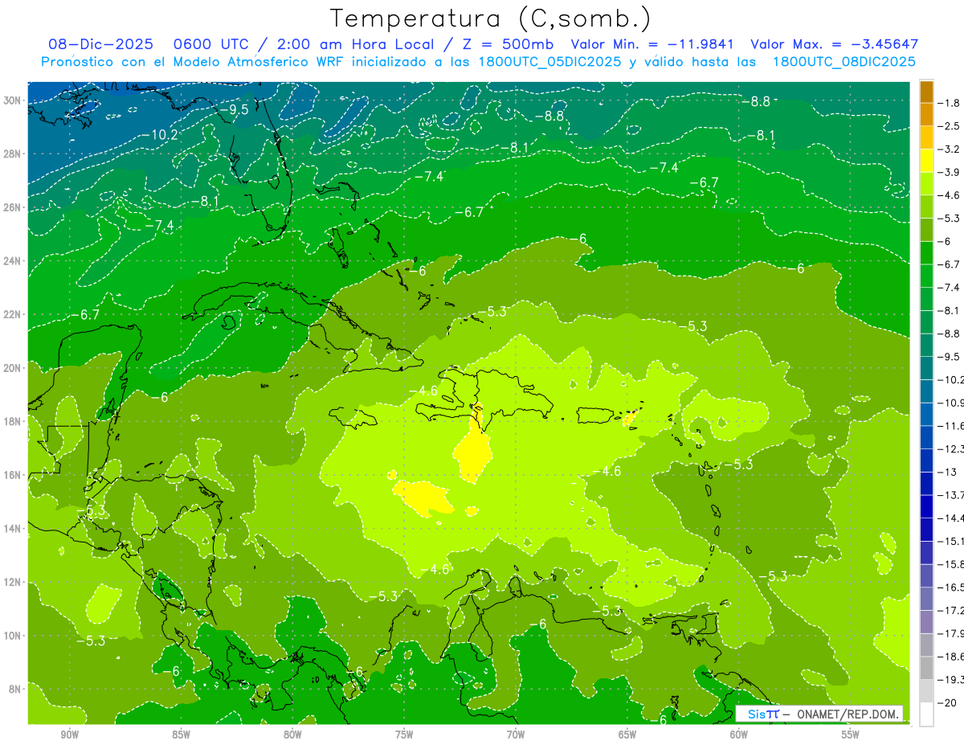Click the "16N" latitude axis label
Image resolution: width=964 pixels, height=745 pixels.
click(14, 475)
